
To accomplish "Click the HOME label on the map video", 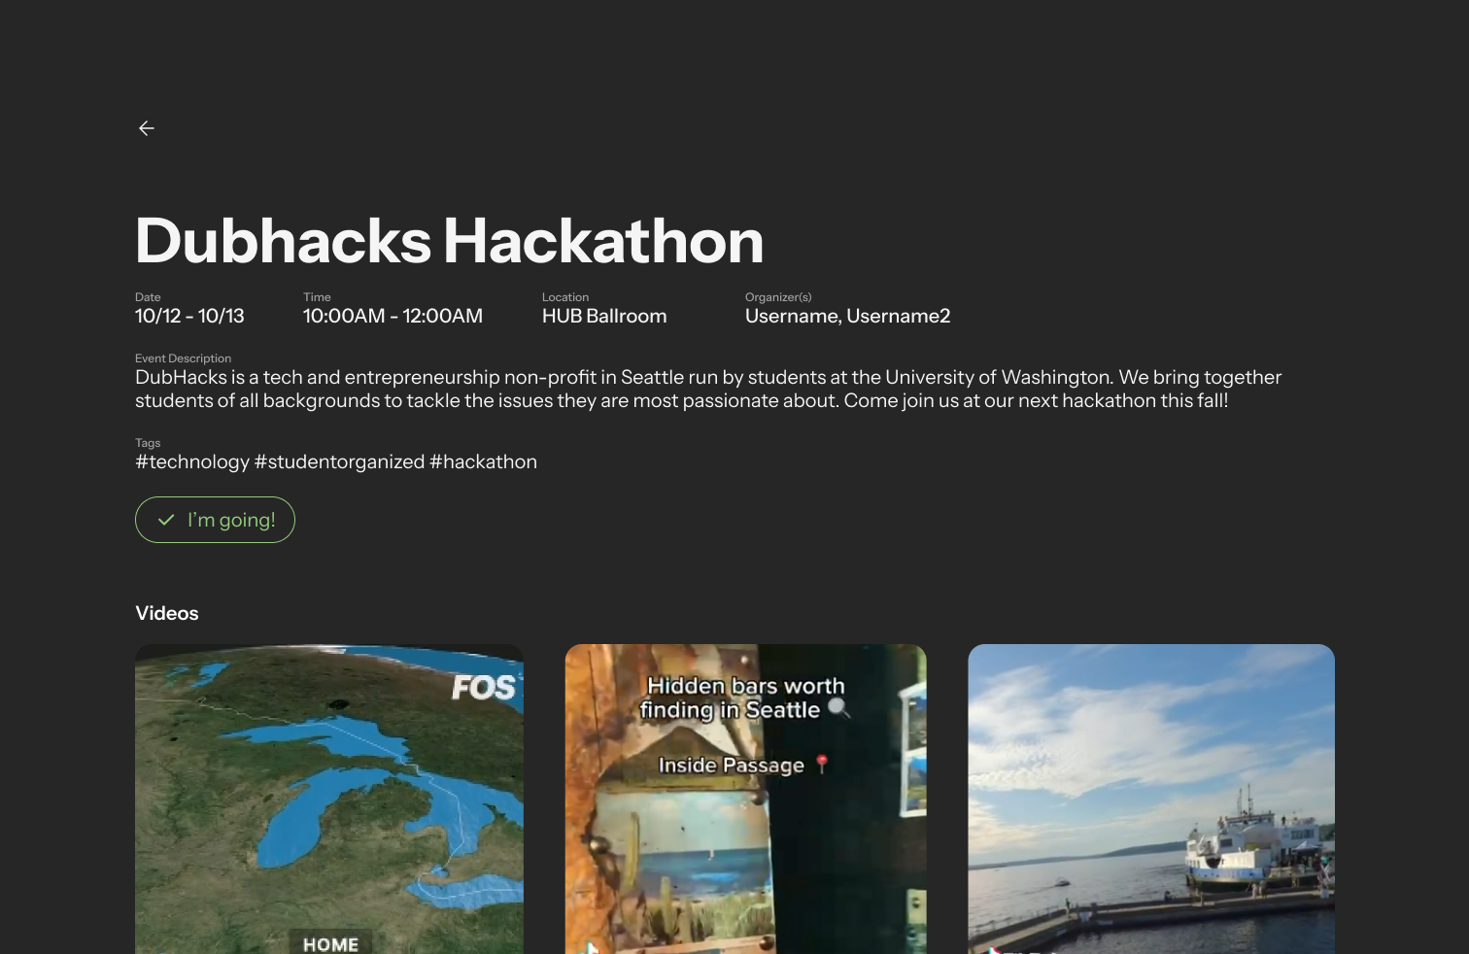I will 330,944.
